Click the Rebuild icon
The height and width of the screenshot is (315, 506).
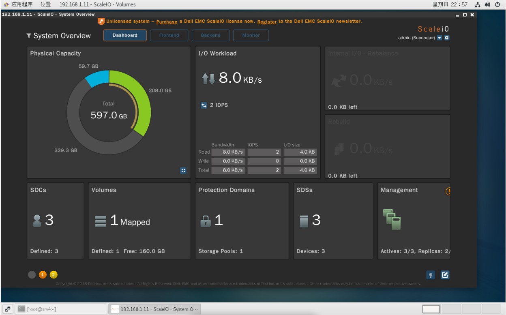pos(339,148)
